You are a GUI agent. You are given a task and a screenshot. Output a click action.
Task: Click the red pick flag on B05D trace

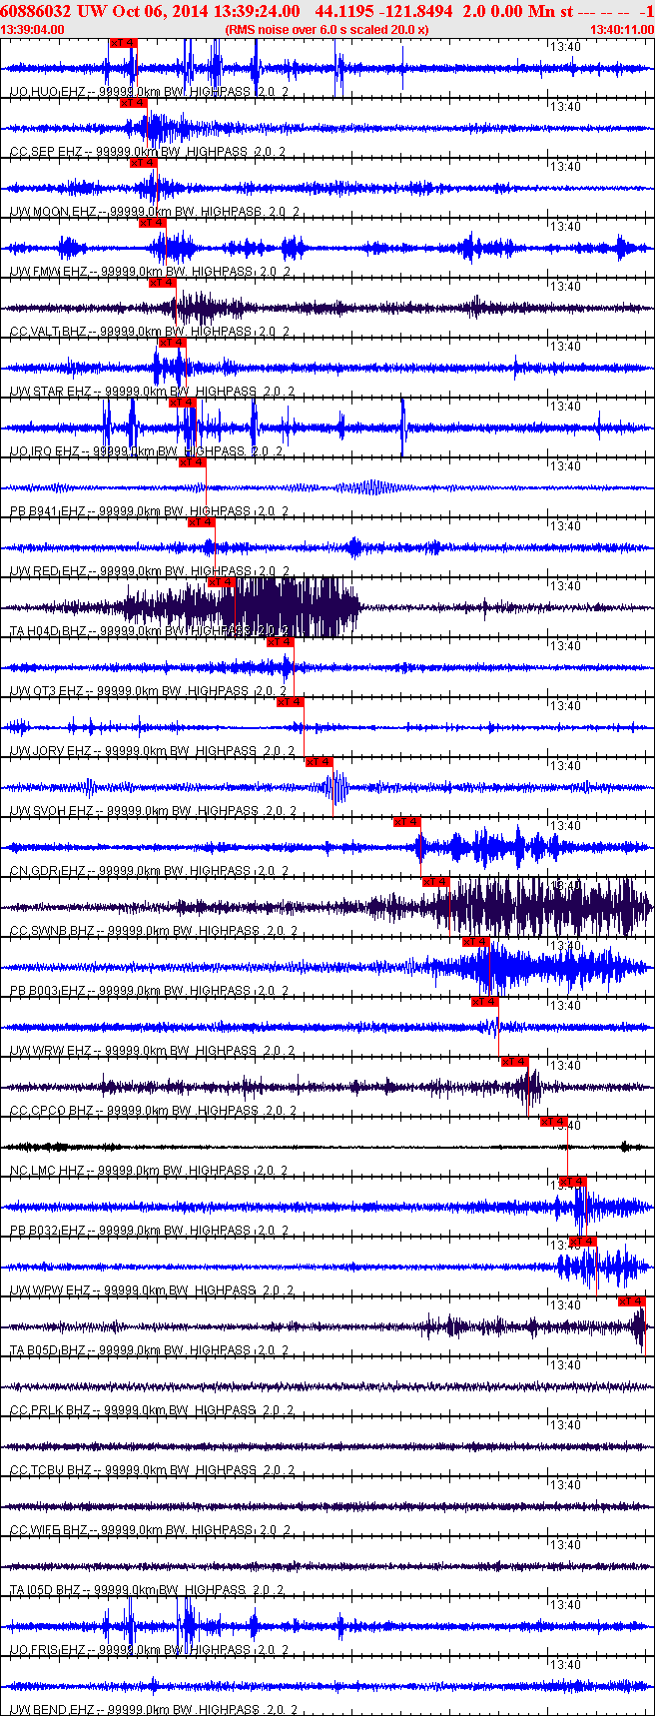click(631, 1301)
